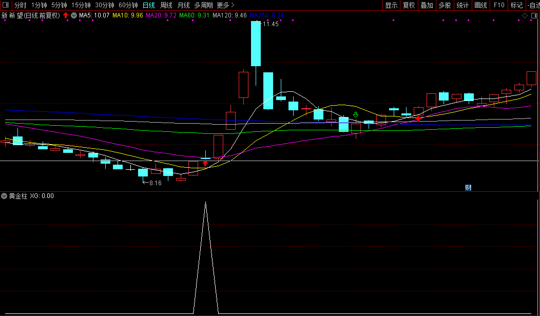Click the 叠加 overlay button

pos(427,5)
